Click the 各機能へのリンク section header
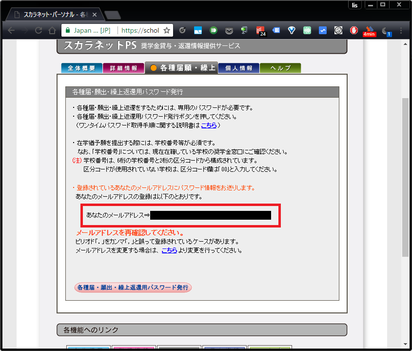412x351 pixels. pyautogui.click(x=202, y=330)
